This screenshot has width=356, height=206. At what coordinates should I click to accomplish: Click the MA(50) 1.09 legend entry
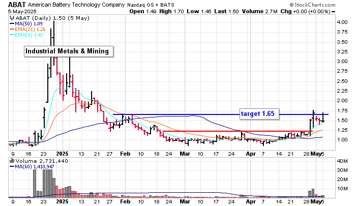(x=26, y=23)
